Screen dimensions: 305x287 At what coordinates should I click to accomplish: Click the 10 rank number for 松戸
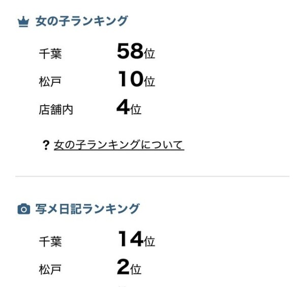[x=130, y=79]
